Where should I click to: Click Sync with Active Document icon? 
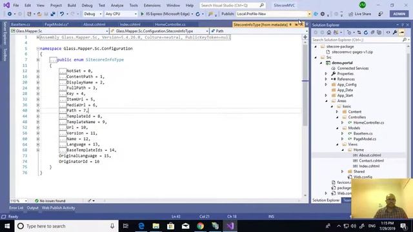pos(359,32)
